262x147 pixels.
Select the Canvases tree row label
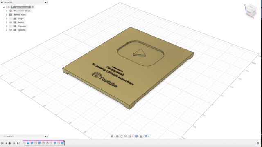click(x=22, y=26)
